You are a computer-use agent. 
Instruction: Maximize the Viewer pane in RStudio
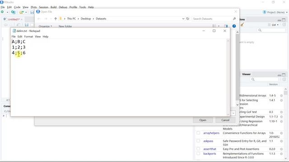[284, 75]
